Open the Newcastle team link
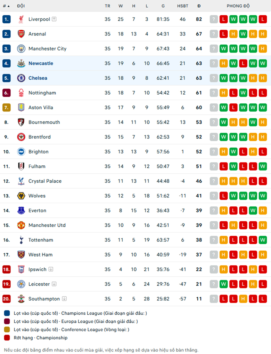This screenshot has height=354, width=271. [41, 63]
